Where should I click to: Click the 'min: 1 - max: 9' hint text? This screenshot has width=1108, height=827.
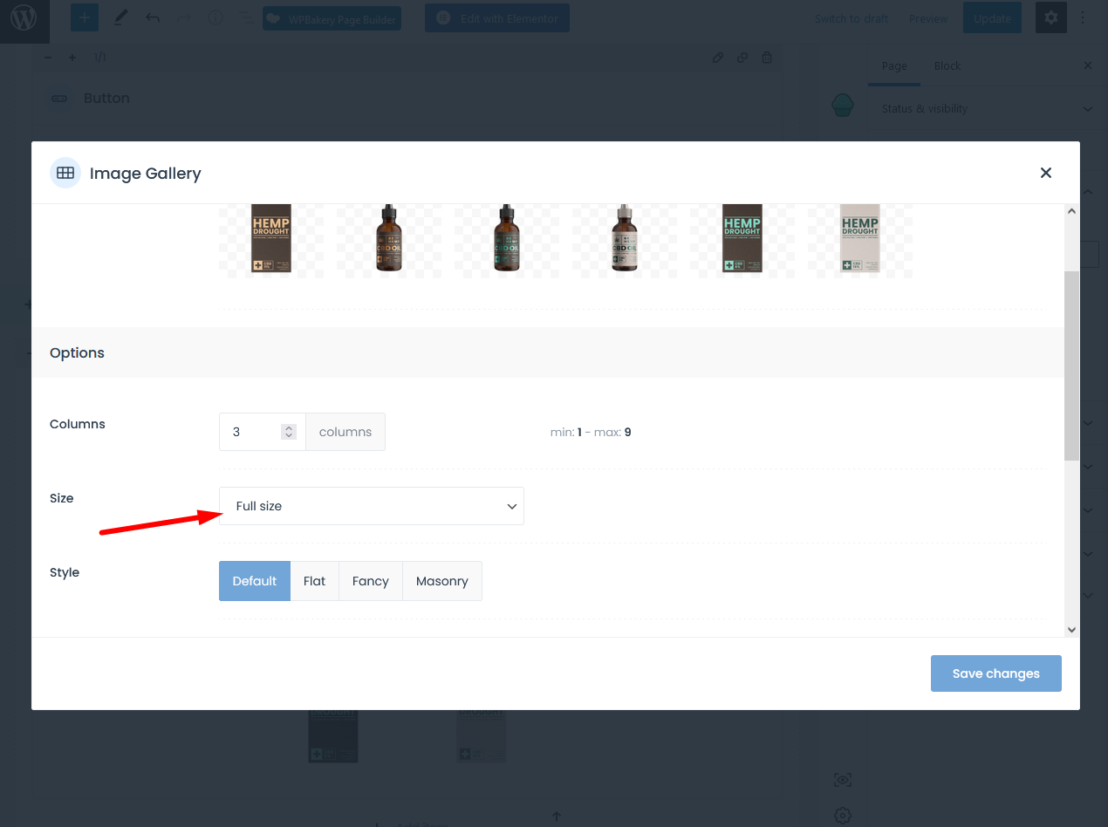click(x=591, y=432)
